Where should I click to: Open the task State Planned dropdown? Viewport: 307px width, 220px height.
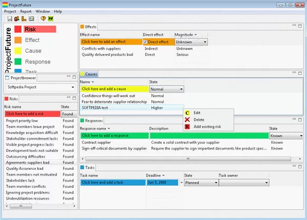click(214, 182)
